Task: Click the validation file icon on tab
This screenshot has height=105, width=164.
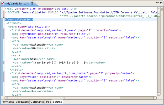Action: click(x=3, y=3)
